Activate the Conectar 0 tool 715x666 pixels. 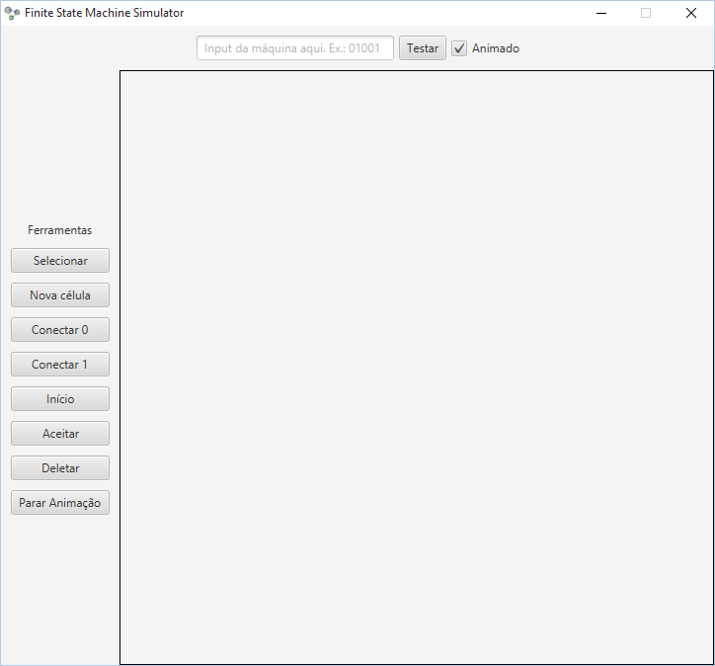(x=60, y=330)
